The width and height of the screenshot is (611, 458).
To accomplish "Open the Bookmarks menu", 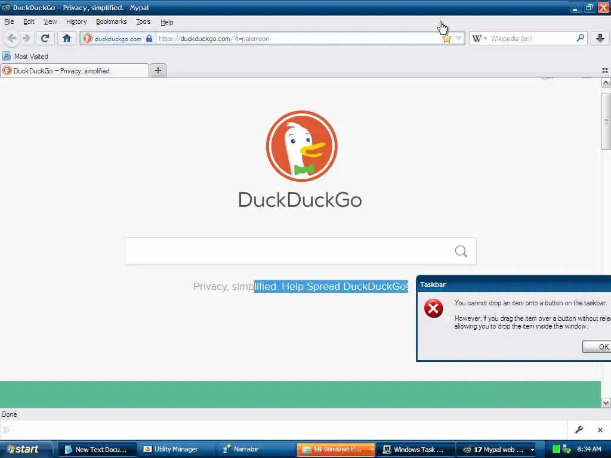I will point(111,22).
